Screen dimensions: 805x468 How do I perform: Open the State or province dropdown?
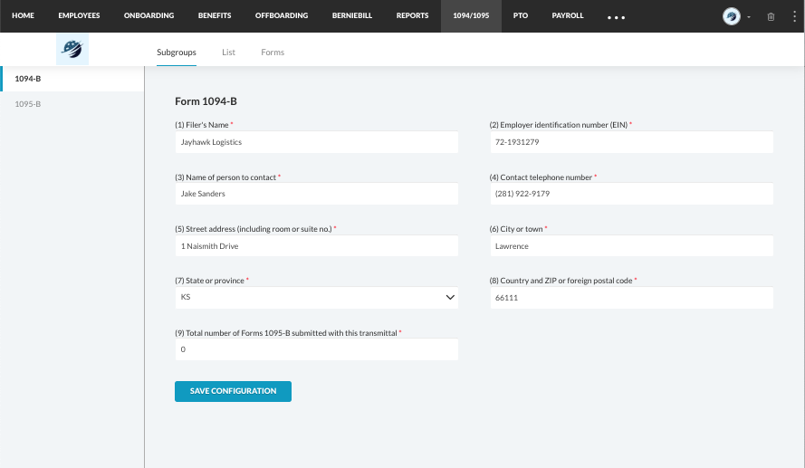point(316,297)
